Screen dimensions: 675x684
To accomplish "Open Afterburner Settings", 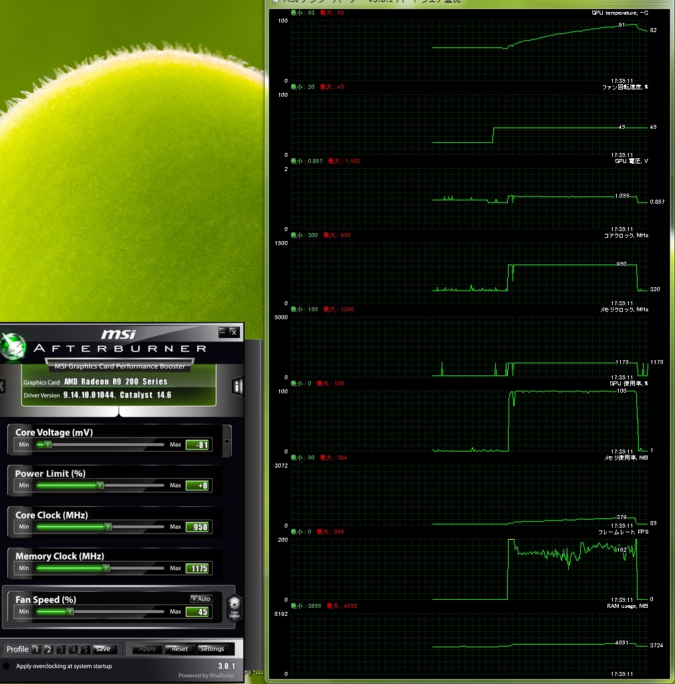I will pyautogui.click(x=212, y=649).
